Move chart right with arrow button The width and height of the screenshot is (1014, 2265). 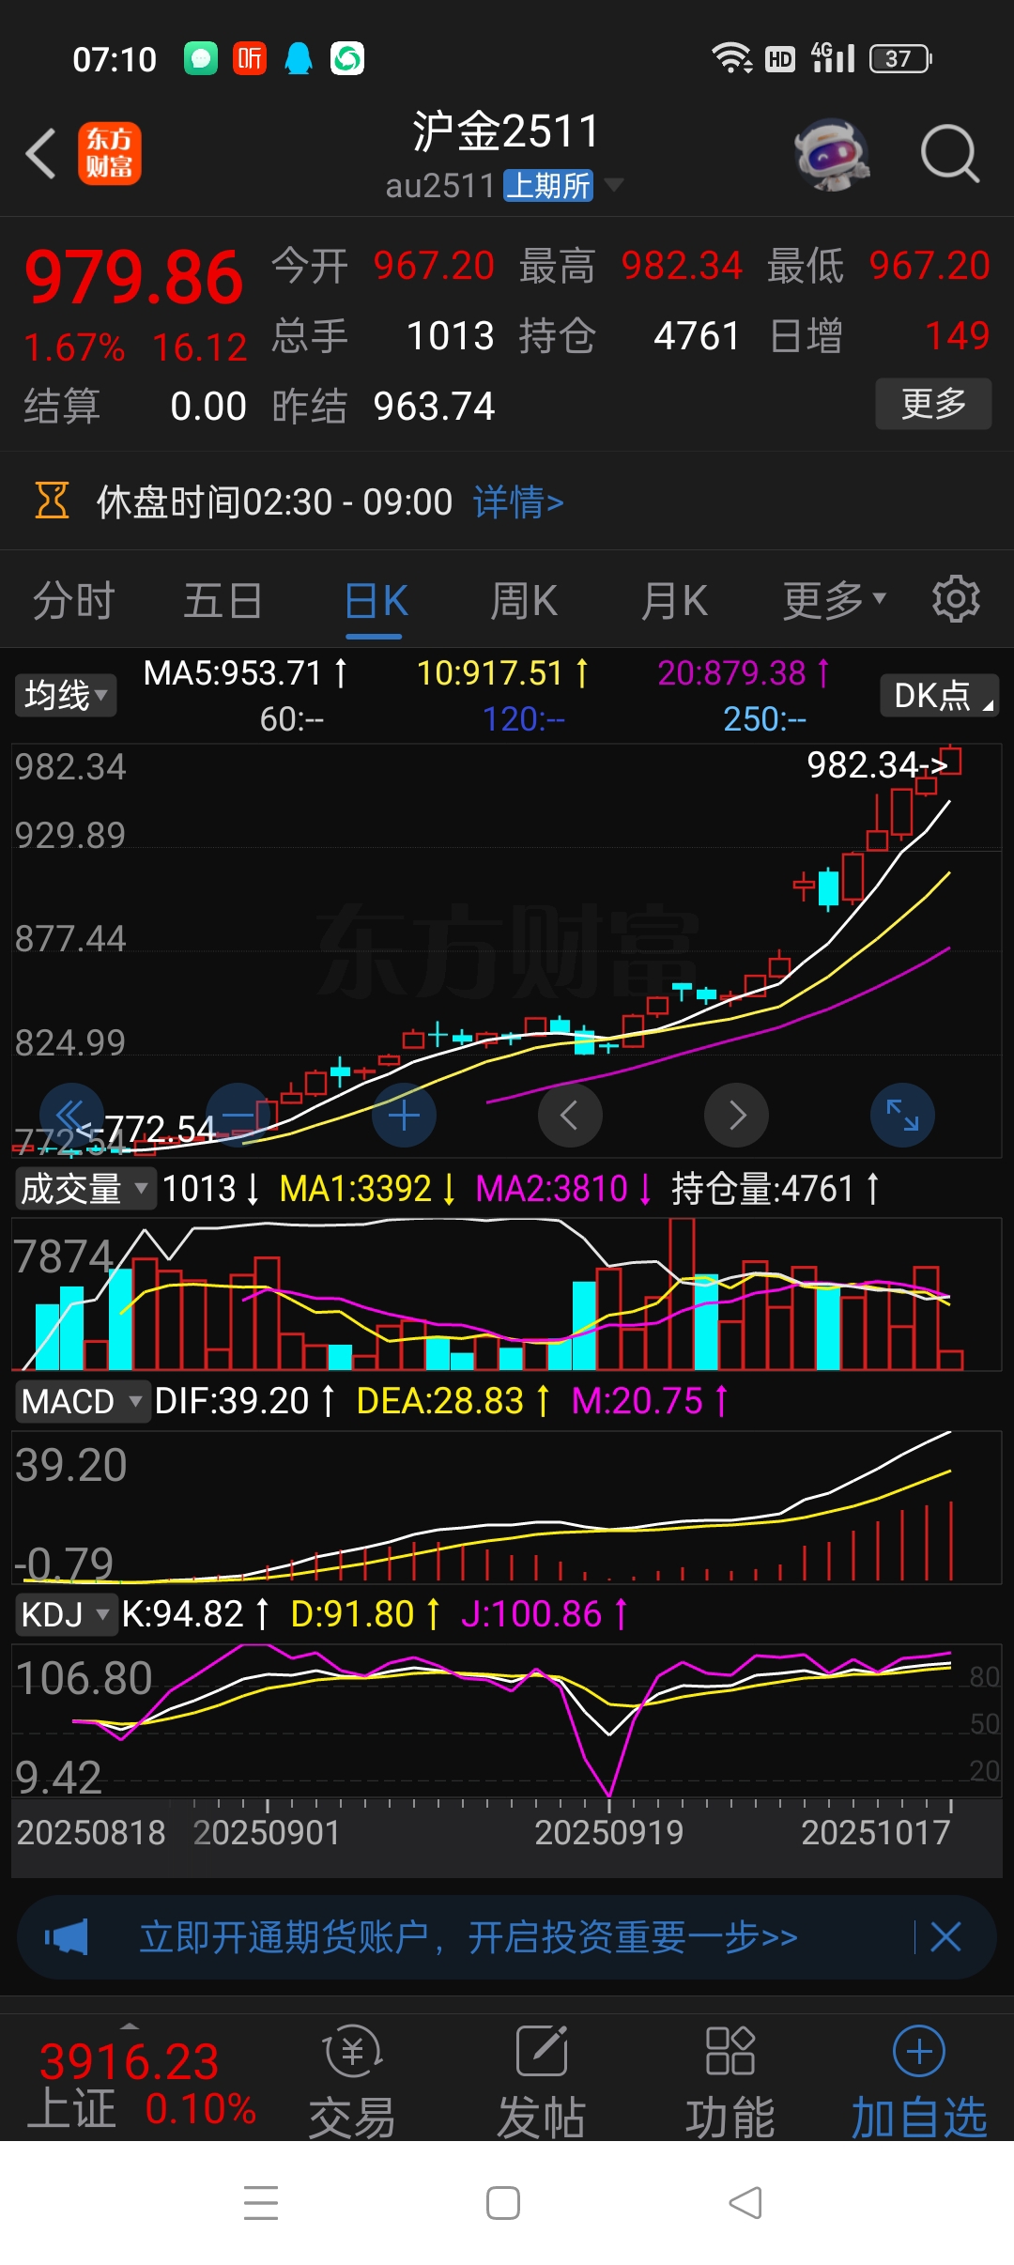[736, 1116]
